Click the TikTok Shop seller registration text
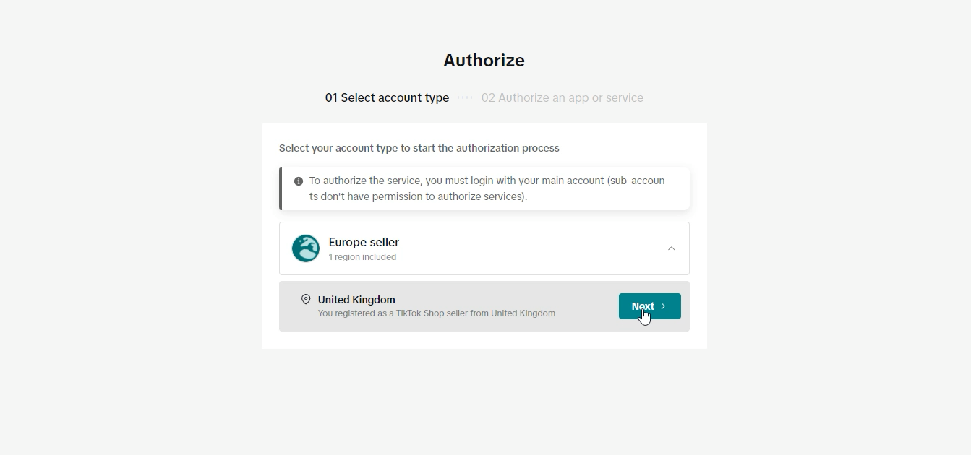The width and height of the screenshot is (971, 455). click(x=437, y=313)
